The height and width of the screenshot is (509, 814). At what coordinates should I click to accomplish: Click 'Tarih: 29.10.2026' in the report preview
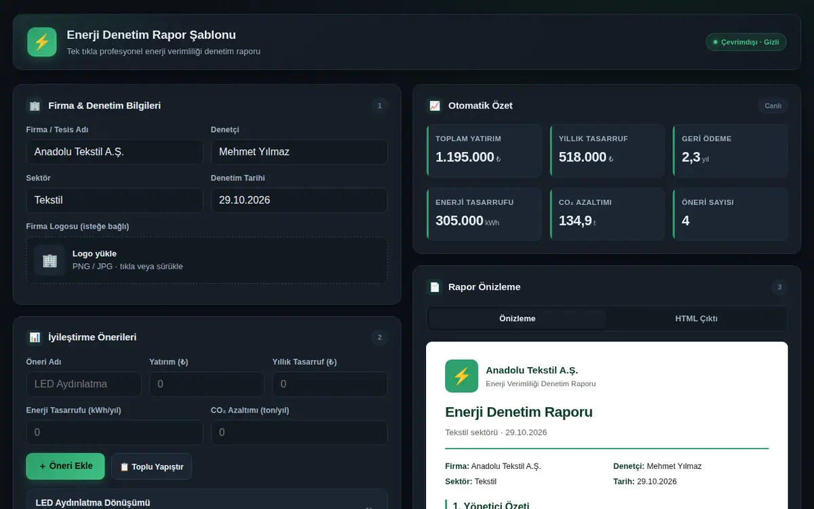(x=645, y=481)
